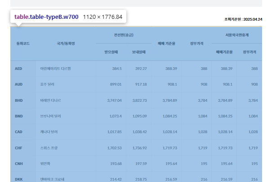Screen dimensions: 276x182
Task: Click the 서울외국환중개 group header
Action: [x=237, y=35]
